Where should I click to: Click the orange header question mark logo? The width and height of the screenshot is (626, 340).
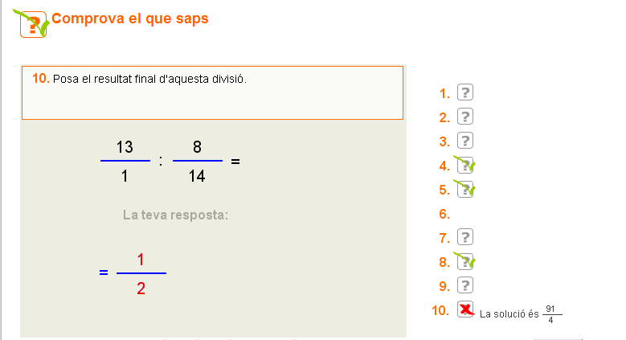(x=32, y=23)
